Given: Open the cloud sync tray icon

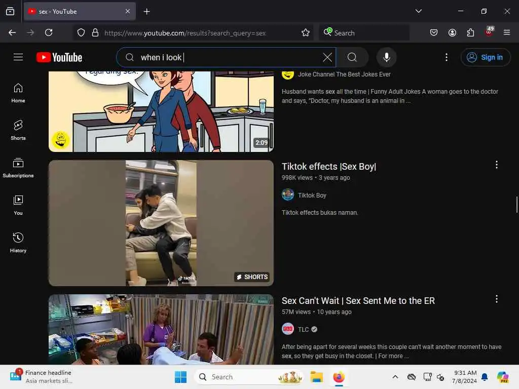Looking at the screenshot, I should (412, 377).
